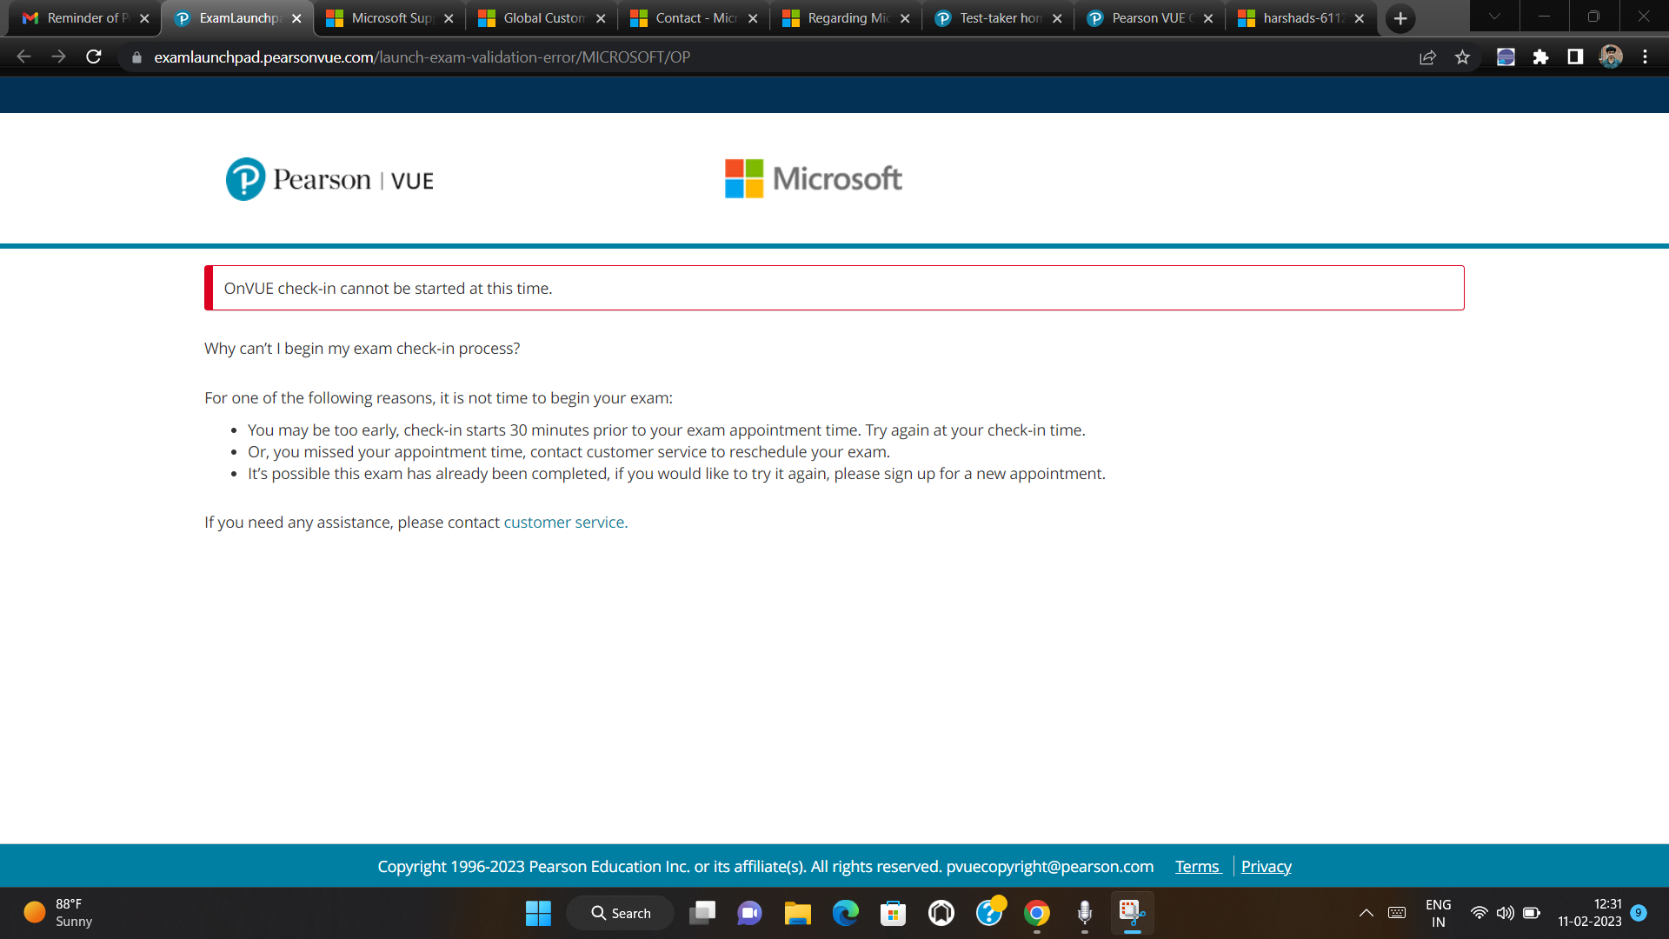The height and width of the screenshot is (939, 1669).
Task: Open the Chrome profile avatar
Action: pos(1611,57)
